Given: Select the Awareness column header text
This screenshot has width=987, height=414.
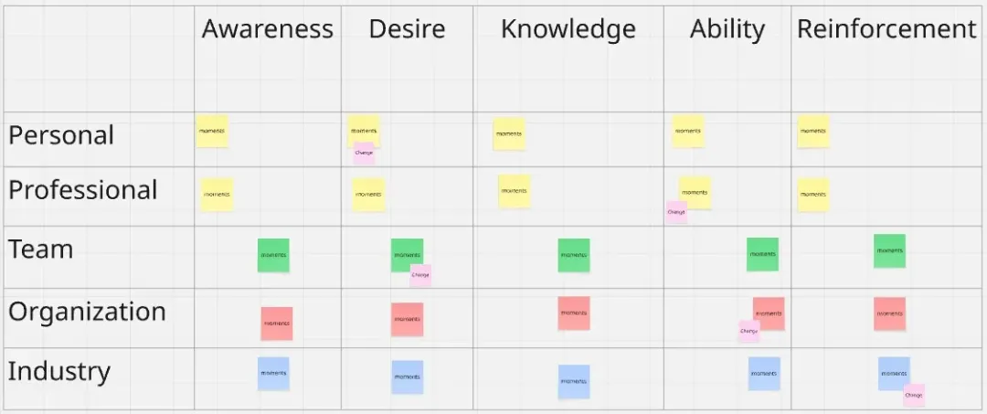Looking at the screenshot, I should pos(267,29).
